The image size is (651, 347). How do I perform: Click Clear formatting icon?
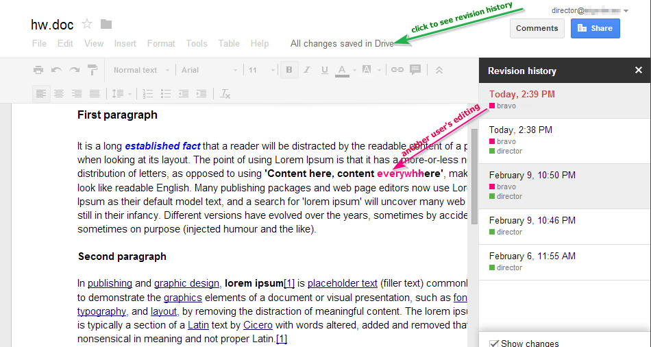pos(225,94)
